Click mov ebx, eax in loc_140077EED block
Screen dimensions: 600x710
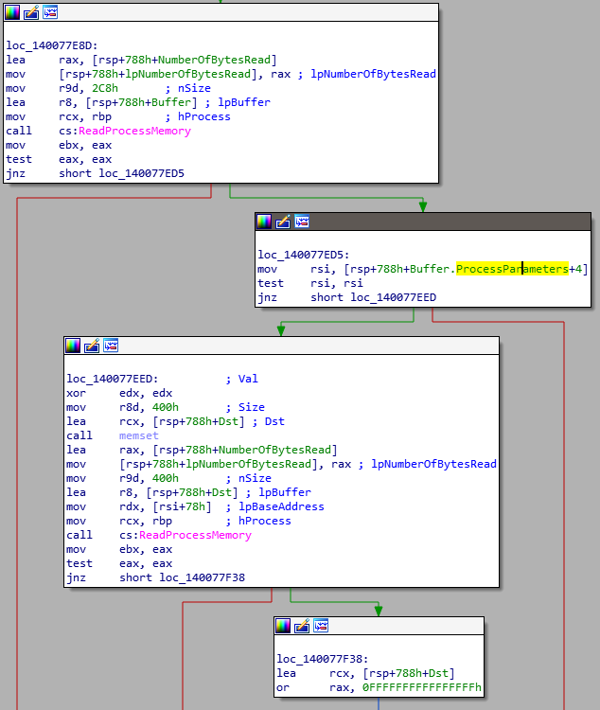[x=119, y=550]
